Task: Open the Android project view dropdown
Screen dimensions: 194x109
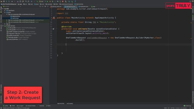Action: tap(12, 6)
